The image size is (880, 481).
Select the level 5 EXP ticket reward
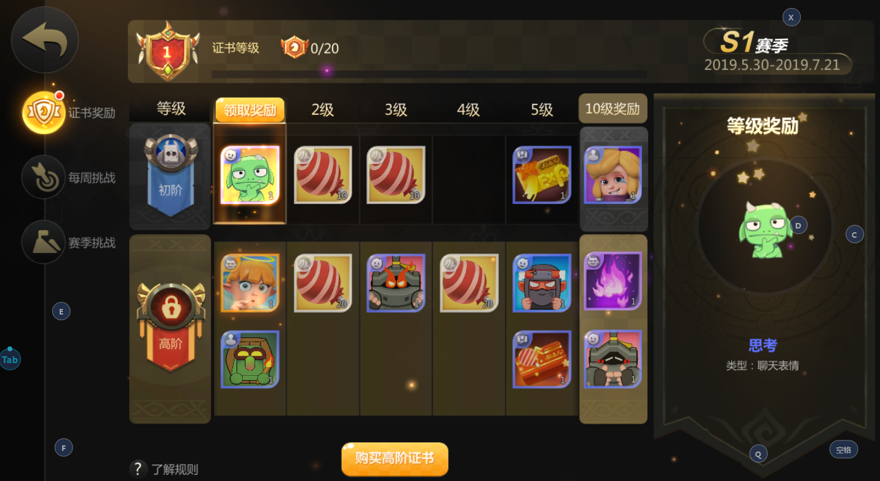click(x=542, y=175)
